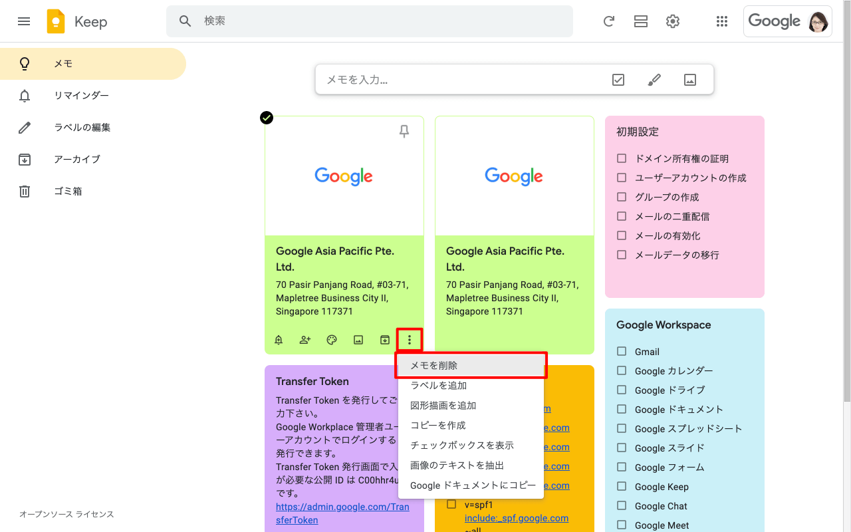This screenshot has height=532, width=851.
Task: Click the lightbulb メモ sidebar icon
Action: (x=25, y=64)
